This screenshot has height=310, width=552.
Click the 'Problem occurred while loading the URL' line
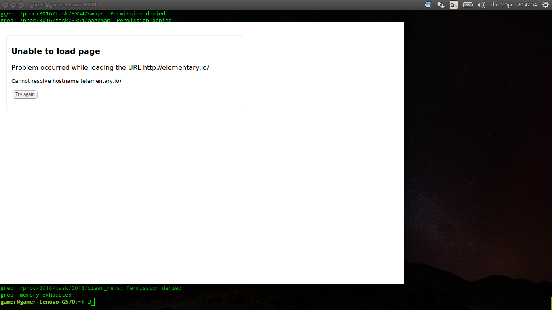110,67
